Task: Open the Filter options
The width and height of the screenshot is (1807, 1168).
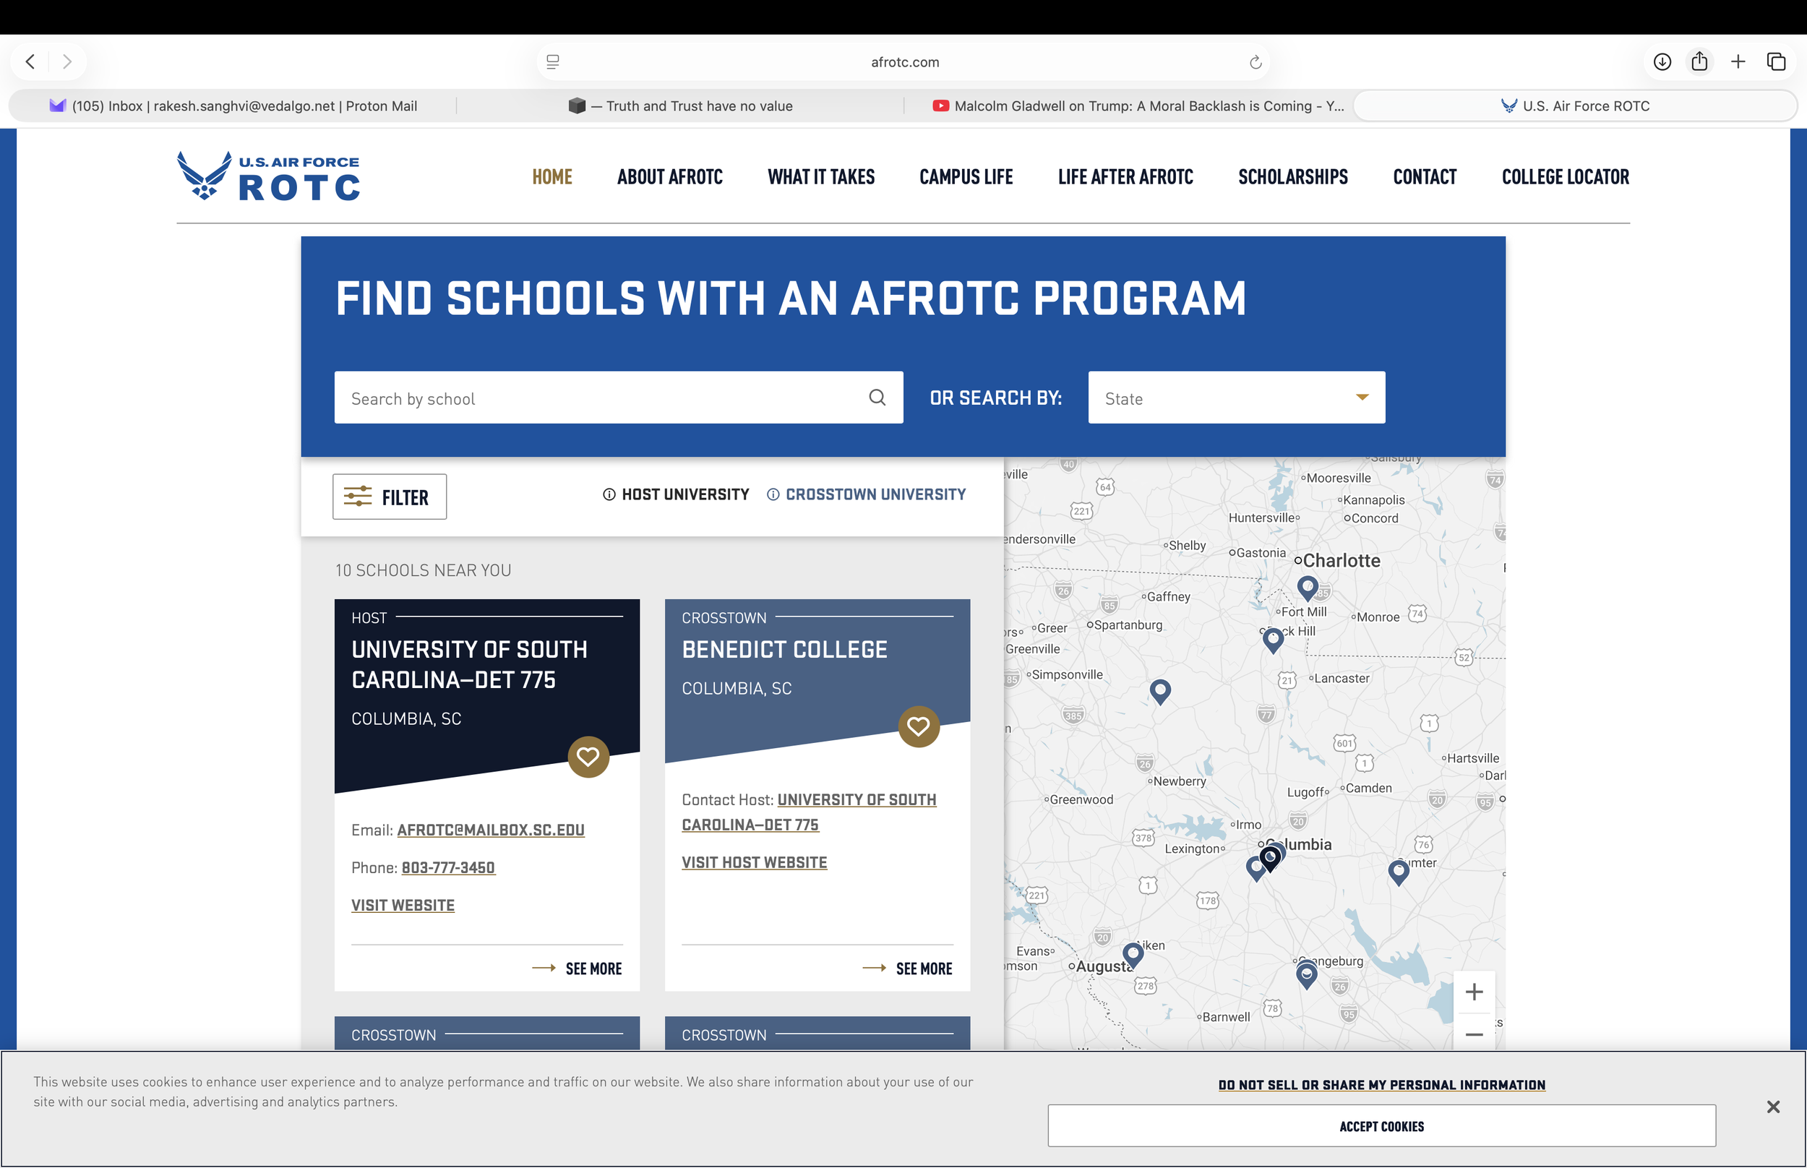Action: (390, 497)
